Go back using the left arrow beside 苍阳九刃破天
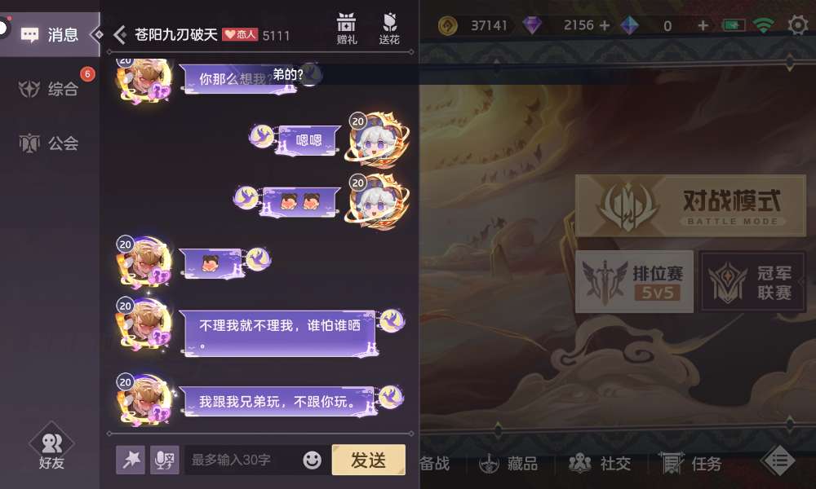The image size is (816, 489). (x=120, y=35)
